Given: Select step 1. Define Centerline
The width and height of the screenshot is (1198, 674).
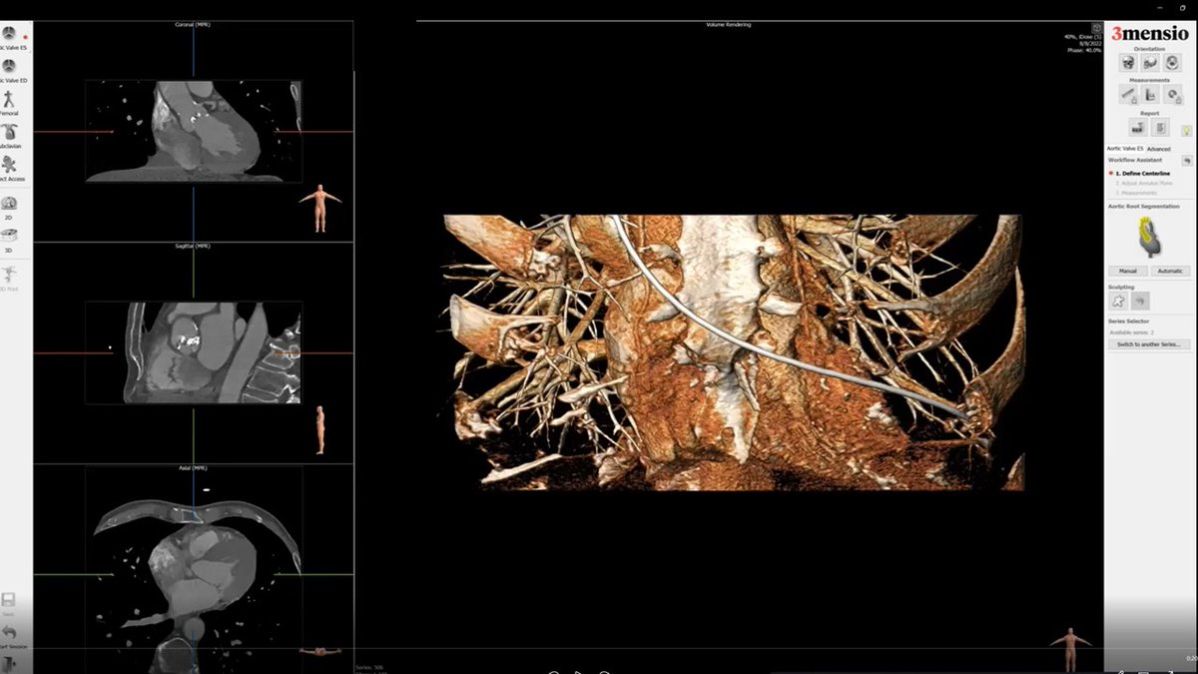Looking at the screenshot, I should click(1142, 174).
